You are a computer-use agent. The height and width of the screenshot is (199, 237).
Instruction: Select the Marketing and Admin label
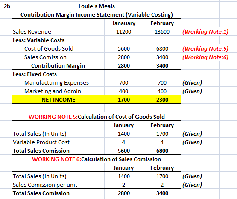coord(53,91)
